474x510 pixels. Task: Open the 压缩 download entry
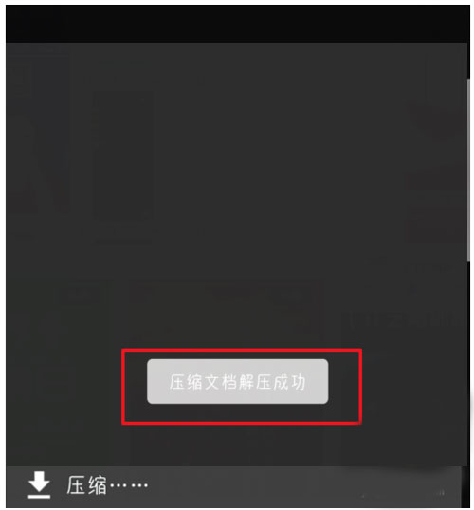pos(107,485)
